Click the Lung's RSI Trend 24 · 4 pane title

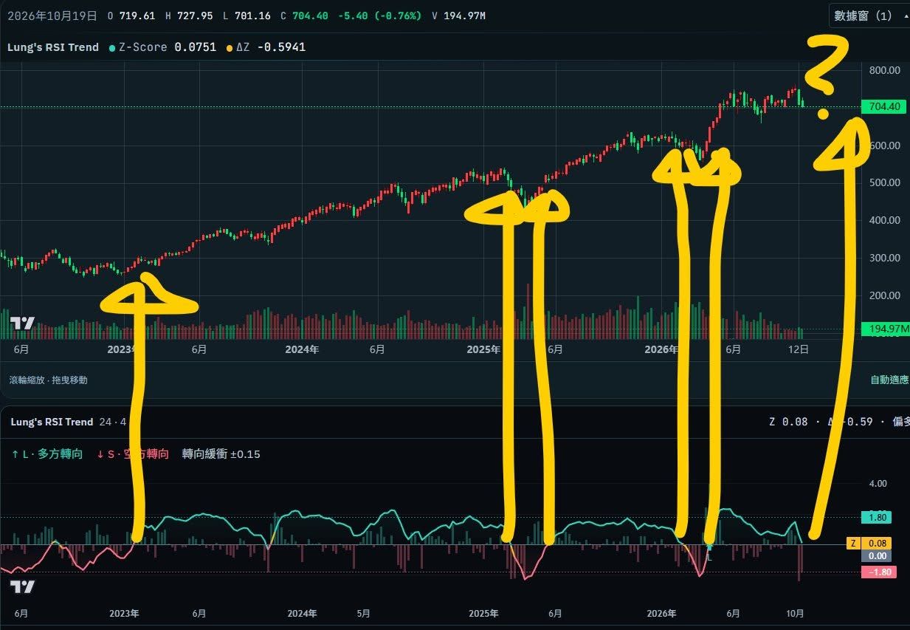point(69,422)
